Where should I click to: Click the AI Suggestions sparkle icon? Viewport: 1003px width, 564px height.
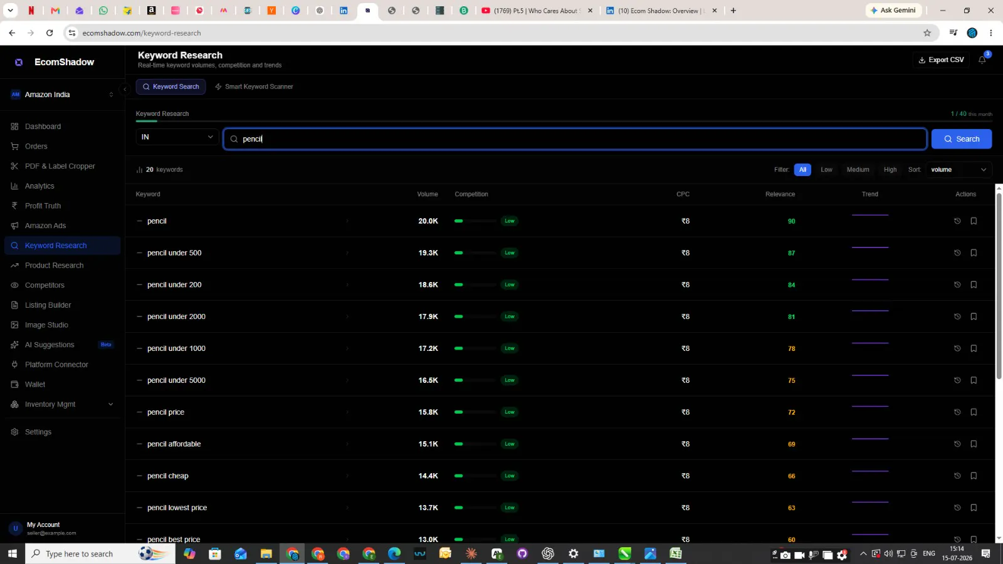(14, 345)
